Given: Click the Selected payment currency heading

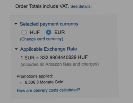Looking at the screenshot, I should tap(49, 24).
